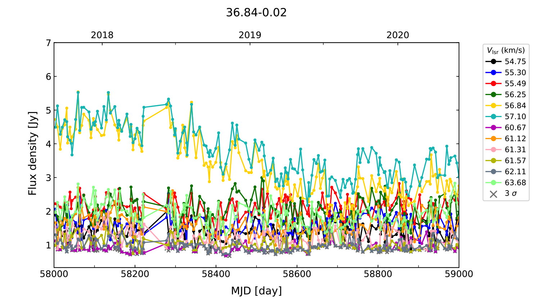
Task: Click the legend title Vlsr (km/s)
Action: (x=506, y=50)
